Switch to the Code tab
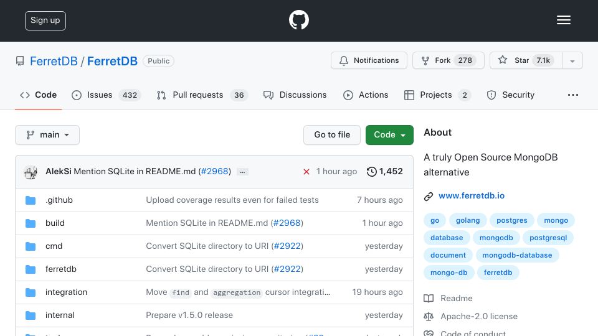Viewport: 598px width, 336px height. click(38, 95)
